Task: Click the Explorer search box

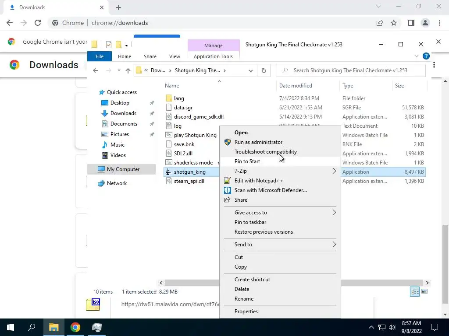Action: pyautogui.click(x=350, y=70)
